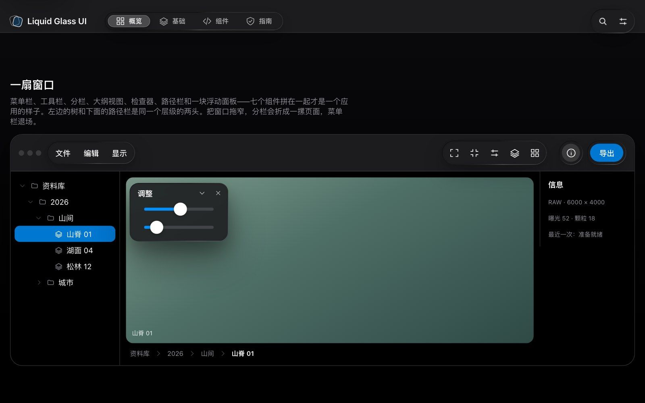
Task: Click the folder icon beside 城市
Action: pos(51,283)
